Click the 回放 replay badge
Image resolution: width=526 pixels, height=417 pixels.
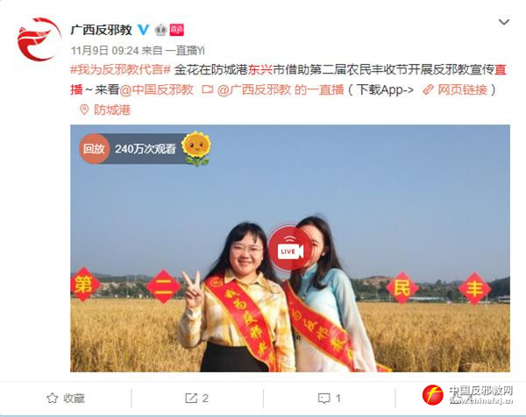click(x=94, y=149)
